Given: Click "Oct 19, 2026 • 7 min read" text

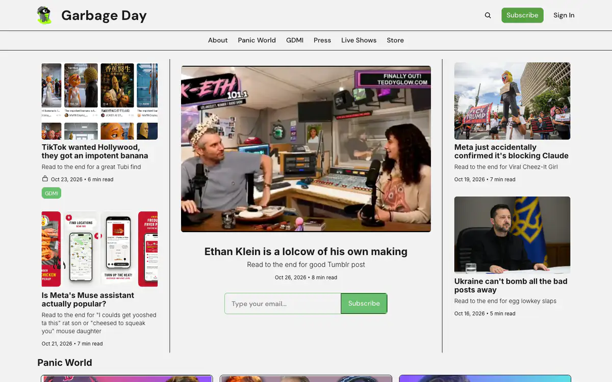Looking at the screenshot, I should click(x=485, y=179).
